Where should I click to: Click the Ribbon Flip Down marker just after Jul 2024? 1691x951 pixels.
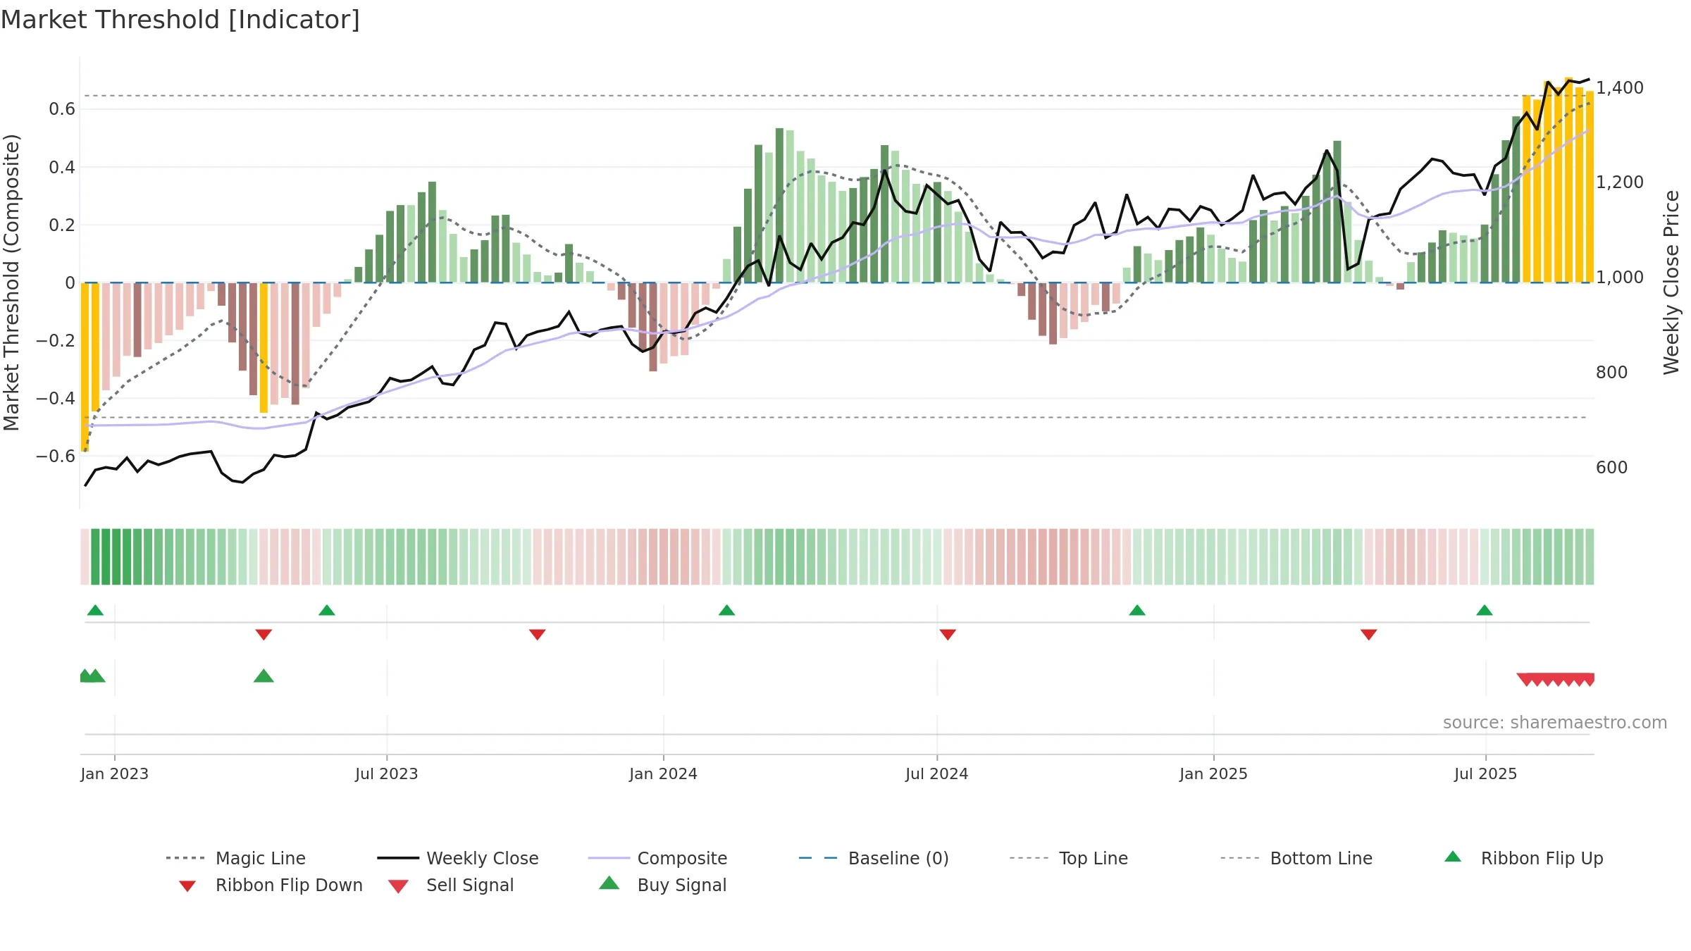pyautogui.click(x=948, y=635)
